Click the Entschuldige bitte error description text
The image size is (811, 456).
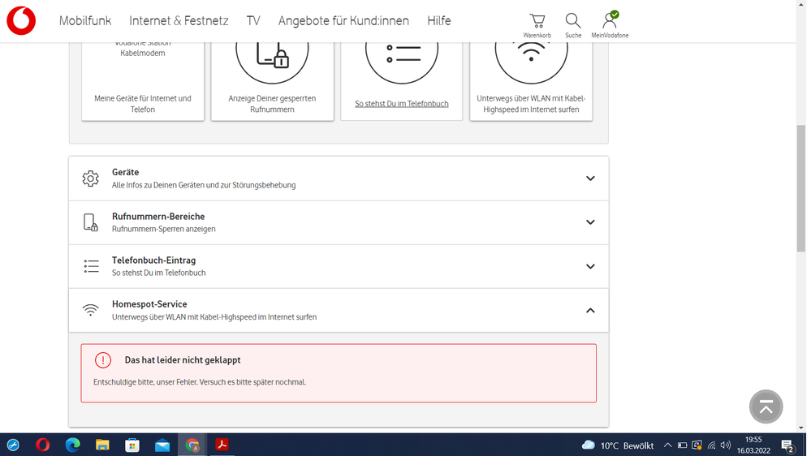click(200, 382)
